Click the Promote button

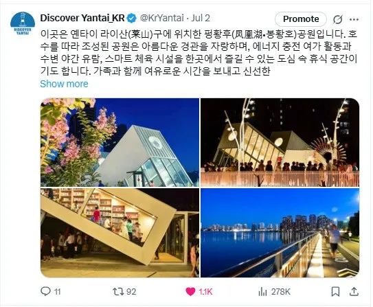point(301,19)
